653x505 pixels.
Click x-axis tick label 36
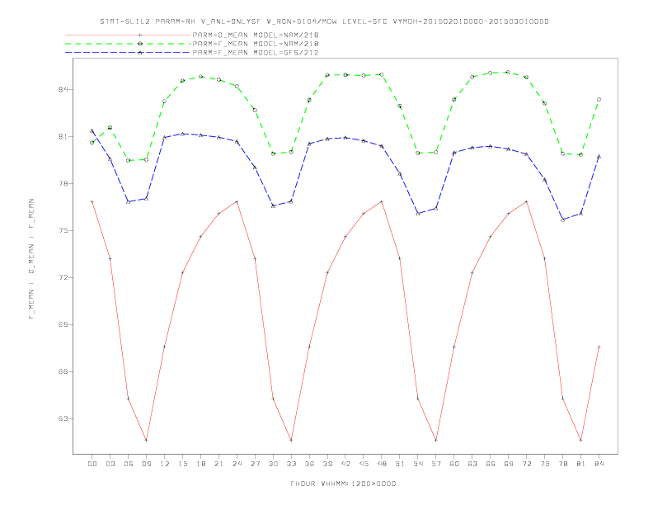309,464
